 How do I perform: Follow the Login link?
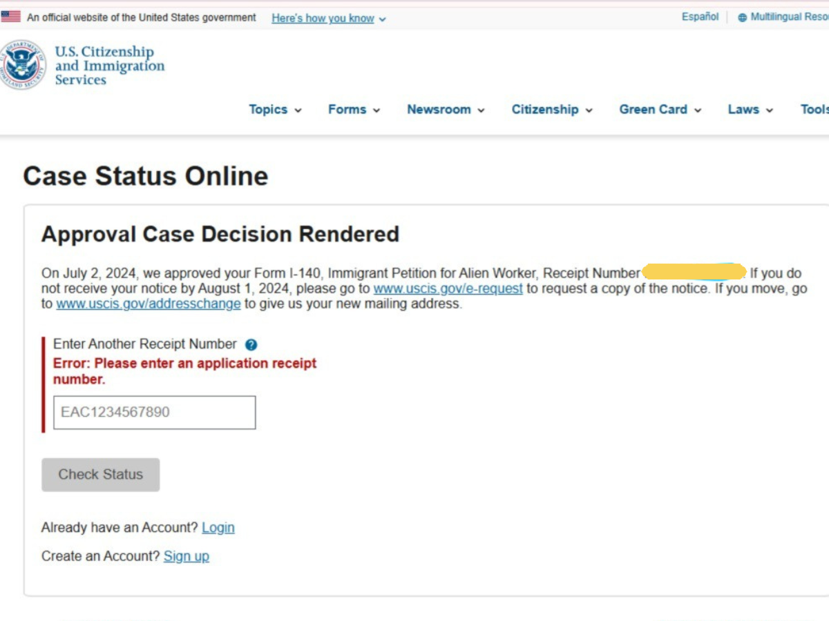pos(218,528)
